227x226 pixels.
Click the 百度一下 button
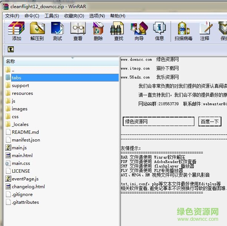pos(210,122)
